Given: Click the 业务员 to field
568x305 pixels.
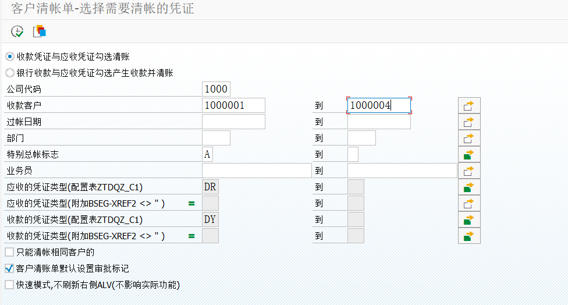Looking at the screenshot, I should (x=402, y=171).
